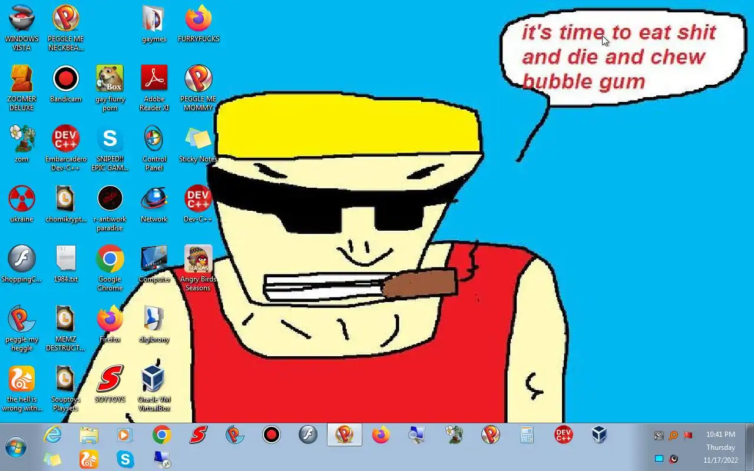Open the 1984.txt file
Viewport: 754px width, 471px height.
65,264
